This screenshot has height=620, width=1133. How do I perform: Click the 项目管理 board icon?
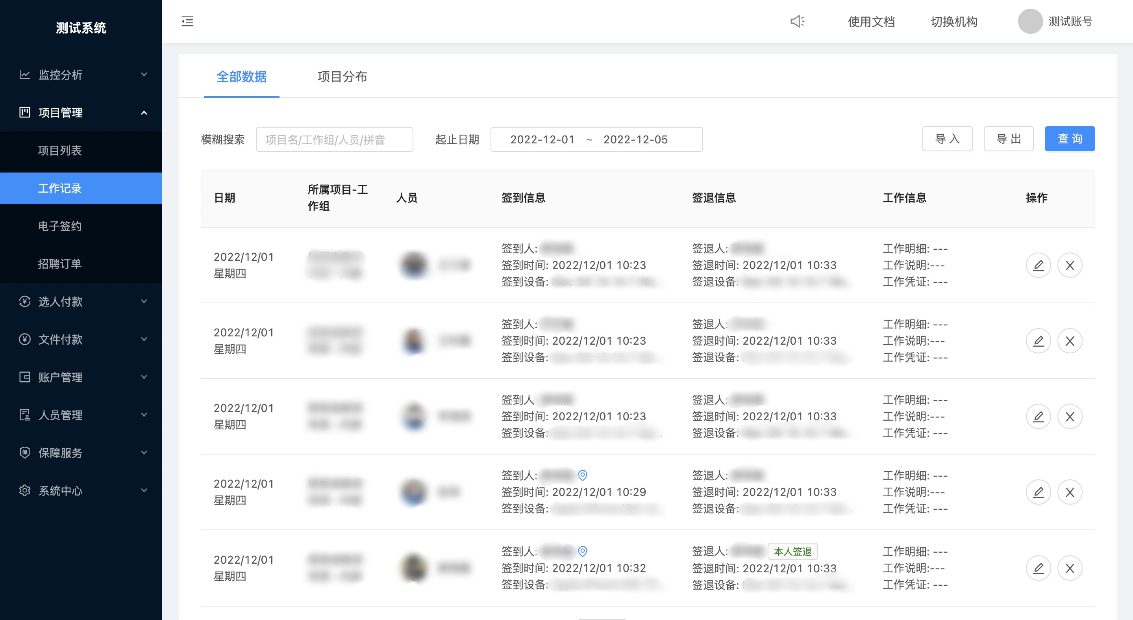click(x=25, y=112)
